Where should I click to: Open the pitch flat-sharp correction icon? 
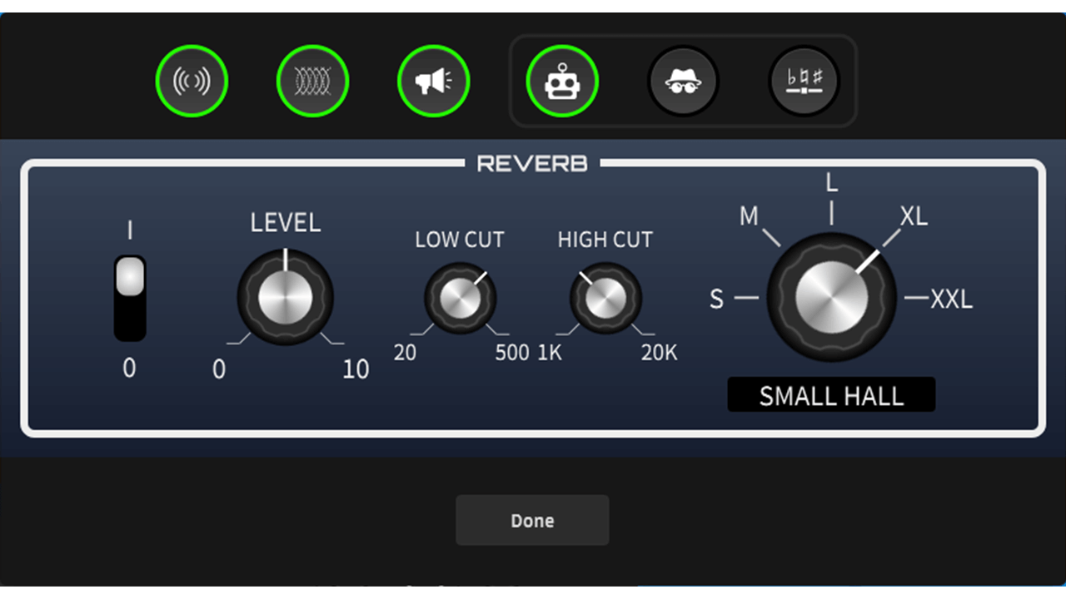point(804,82)
